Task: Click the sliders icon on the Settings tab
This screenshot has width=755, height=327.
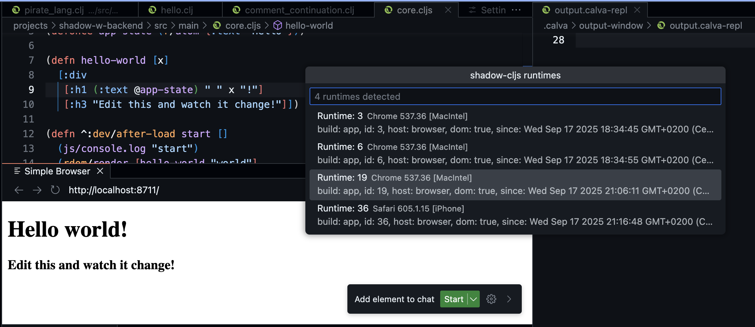Action: [472, 10]
